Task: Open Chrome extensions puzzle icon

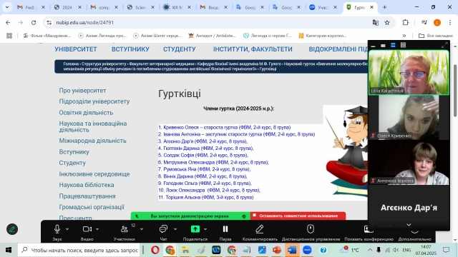Action: click(x=406, y=22)
